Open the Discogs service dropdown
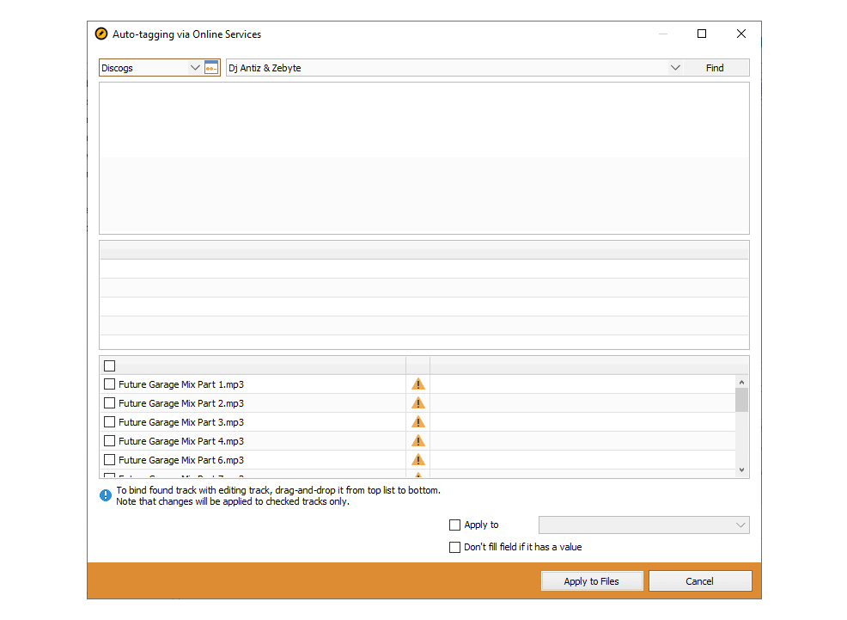The image size is (847, 620). pos(194,67)
